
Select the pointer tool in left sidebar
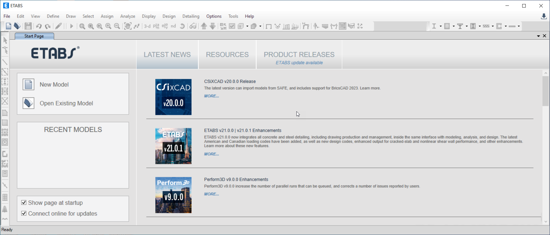click(5, 40)
